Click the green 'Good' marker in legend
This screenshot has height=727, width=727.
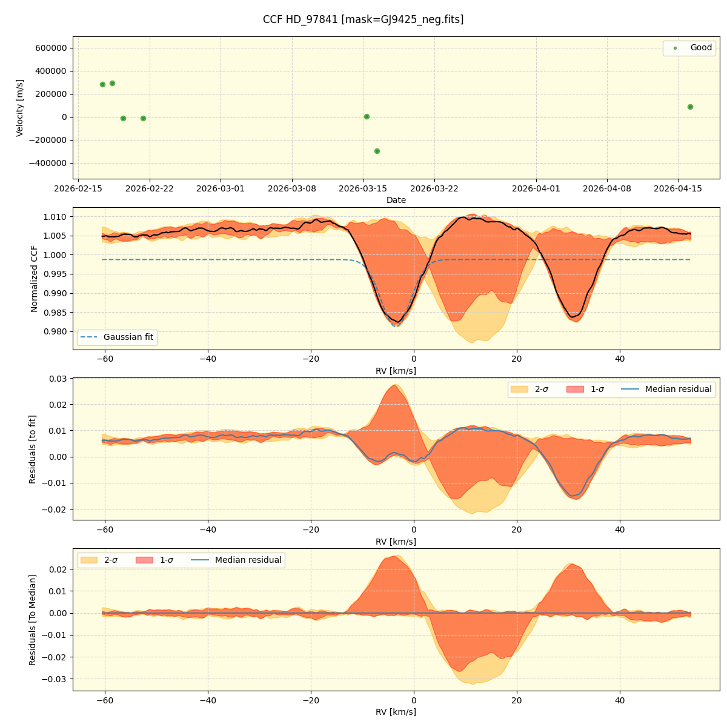[x=675, y=48]
